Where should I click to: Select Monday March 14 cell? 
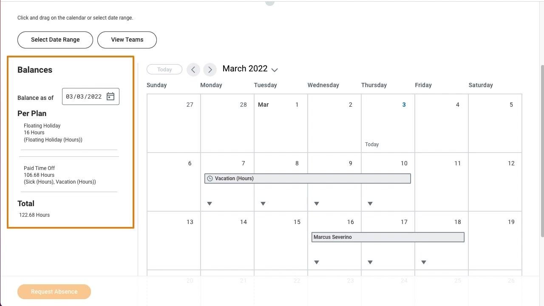227,241
